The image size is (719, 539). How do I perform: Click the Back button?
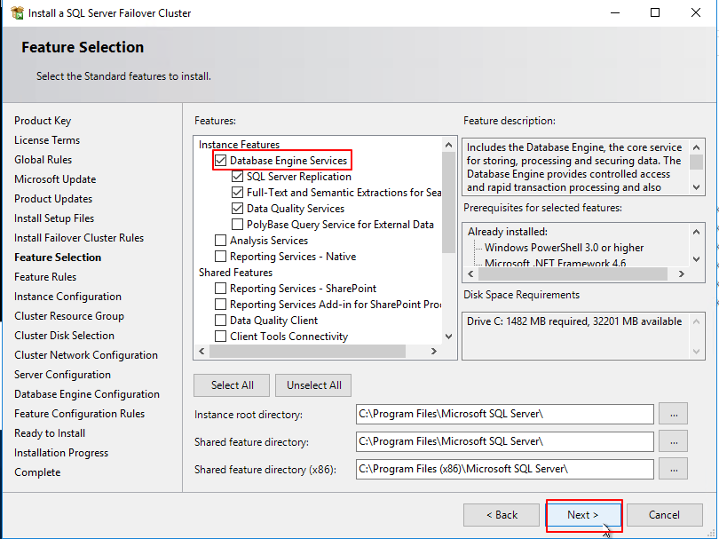click(501, 514)
